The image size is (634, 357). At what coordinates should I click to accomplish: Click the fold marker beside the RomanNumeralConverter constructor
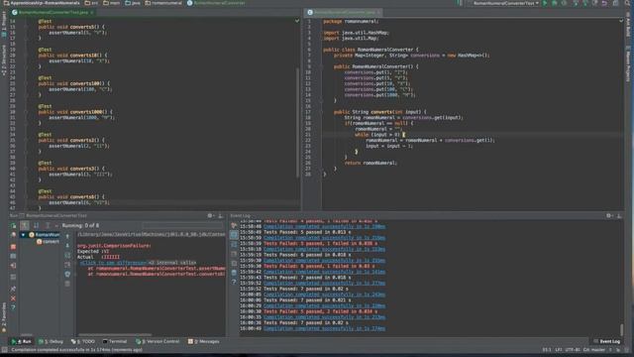pyautogui.click(x=322, y=66)
